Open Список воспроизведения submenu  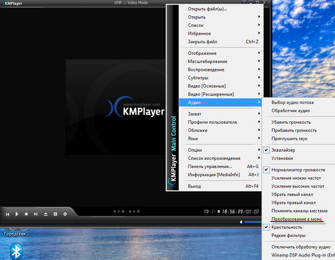click(221, 158)
